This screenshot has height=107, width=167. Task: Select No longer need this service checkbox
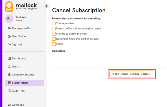(54, 39)
